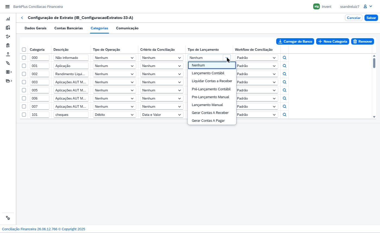The image size is (380, 233).
Task: Click the Nova Categoria button
Action: coord(332,42)
